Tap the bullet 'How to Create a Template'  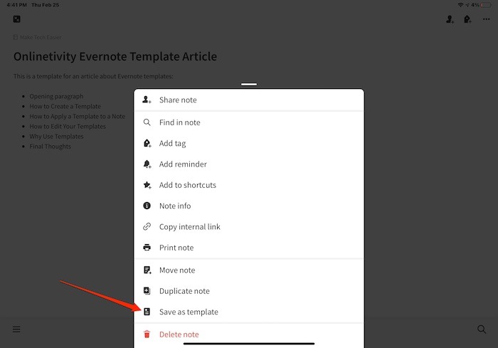(65, 107)
